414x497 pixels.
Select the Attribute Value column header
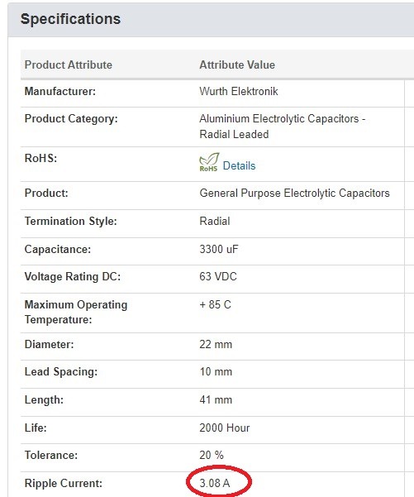237,65
